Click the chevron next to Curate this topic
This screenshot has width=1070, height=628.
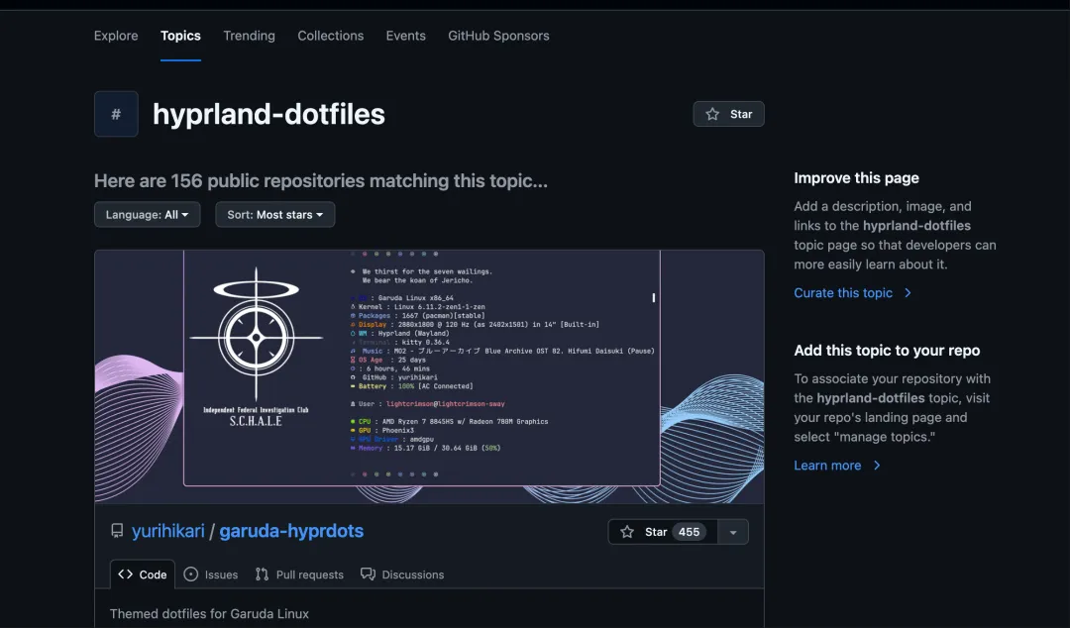(x=908, y=293)
